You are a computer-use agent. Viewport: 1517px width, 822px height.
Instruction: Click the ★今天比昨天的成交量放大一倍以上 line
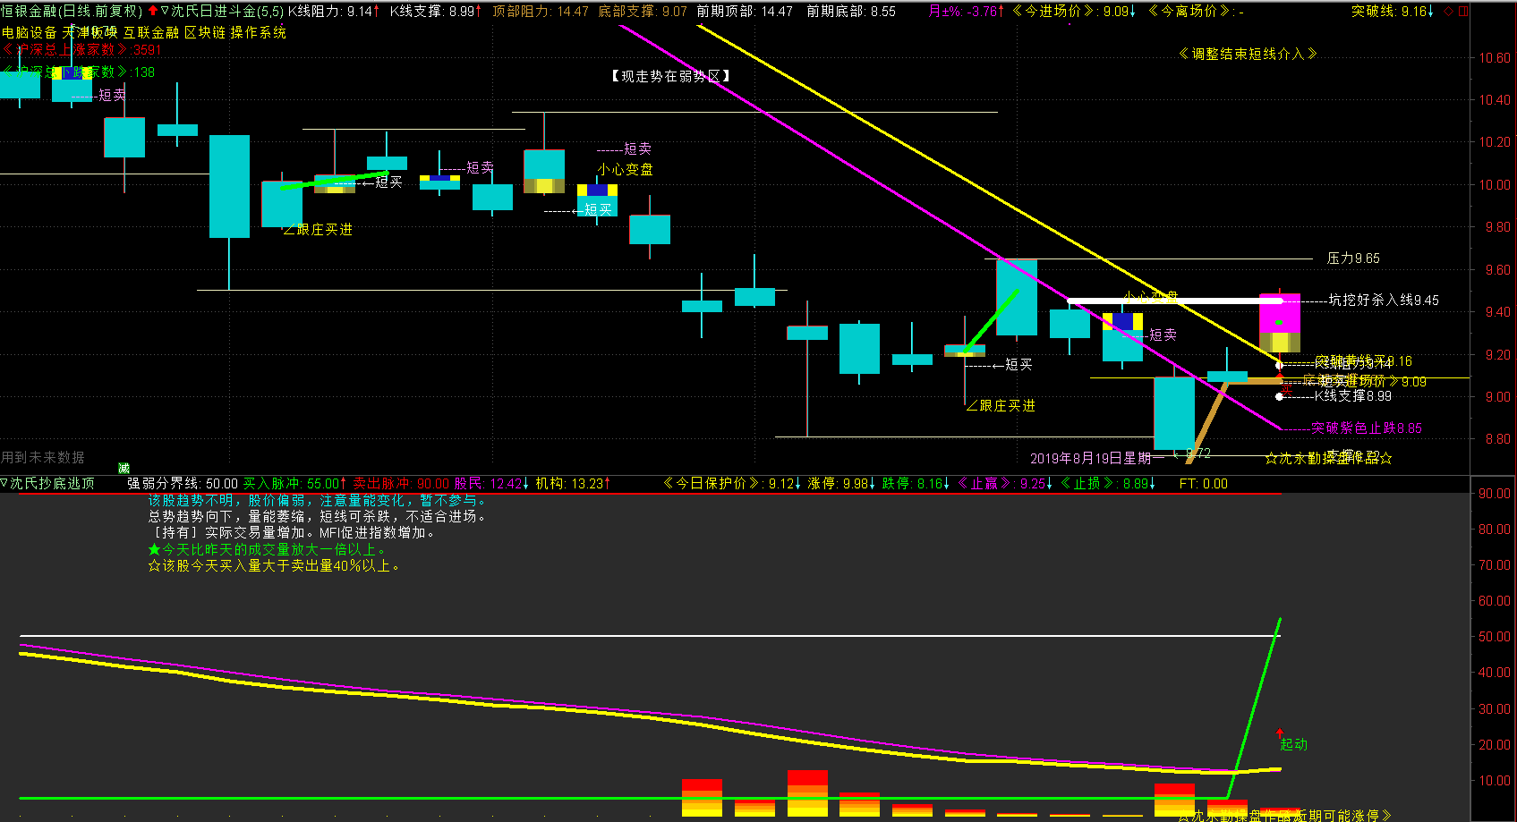tap(267, 550)
